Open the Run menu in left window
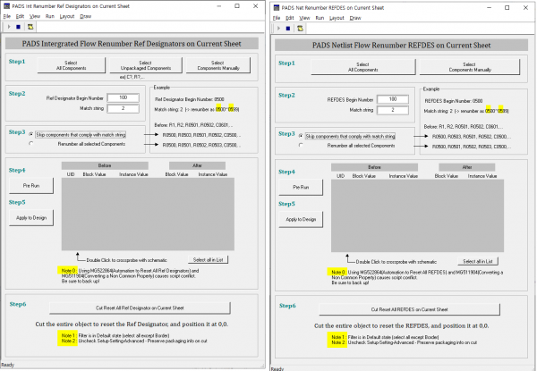This screenshot has height=371, width=537. tap(50, 16)
